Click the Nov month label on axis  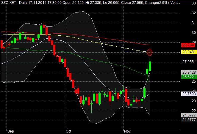click(127, 131)
